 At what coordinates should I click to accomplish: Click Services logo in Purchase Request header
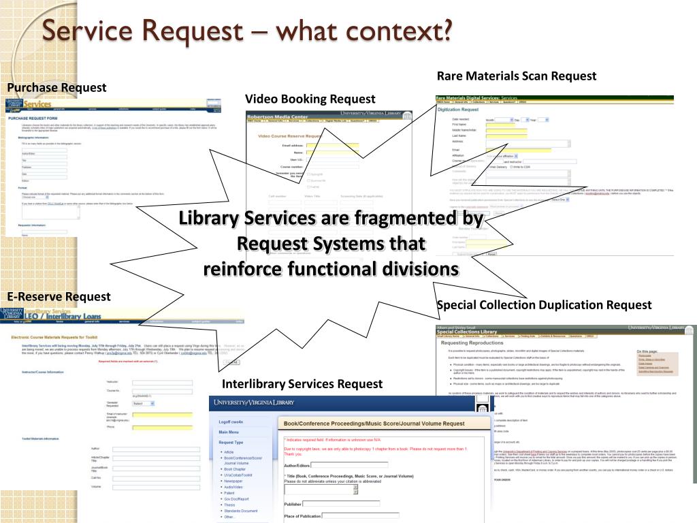37,104
